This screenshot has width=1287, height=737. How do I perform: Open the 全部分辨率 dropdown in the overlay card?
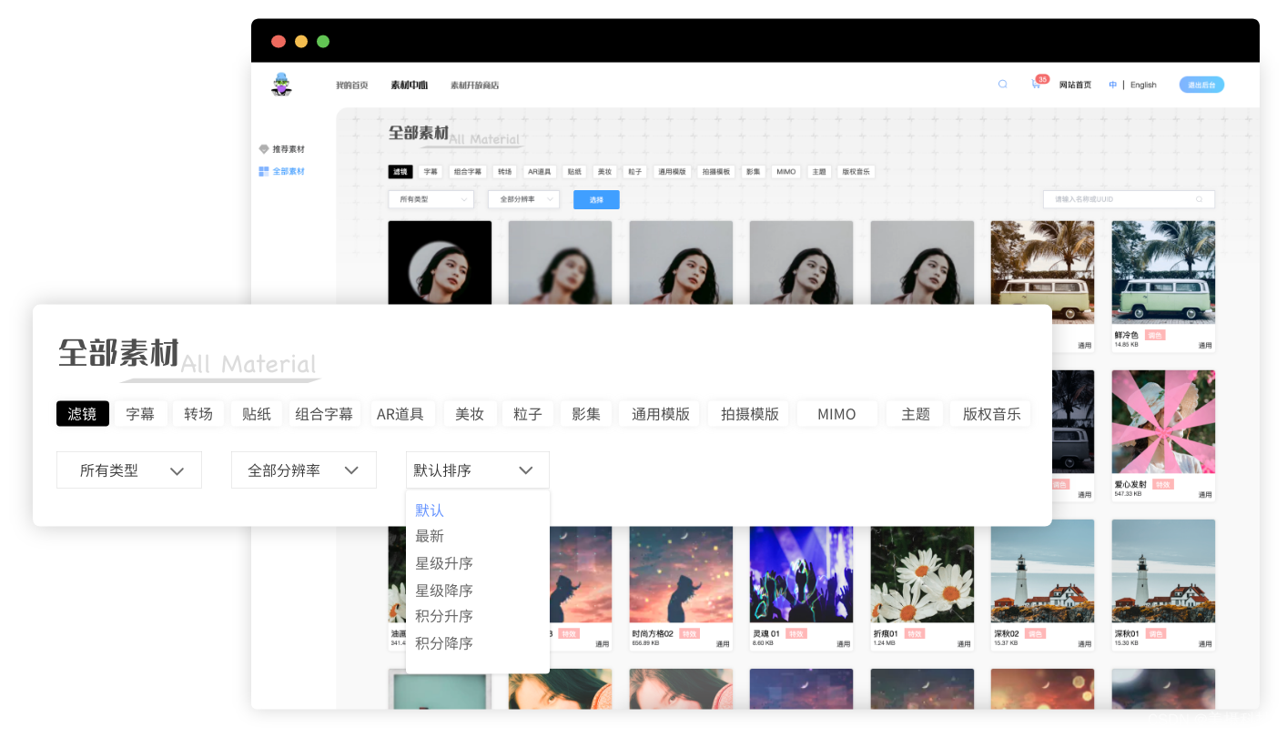[304, 470]
